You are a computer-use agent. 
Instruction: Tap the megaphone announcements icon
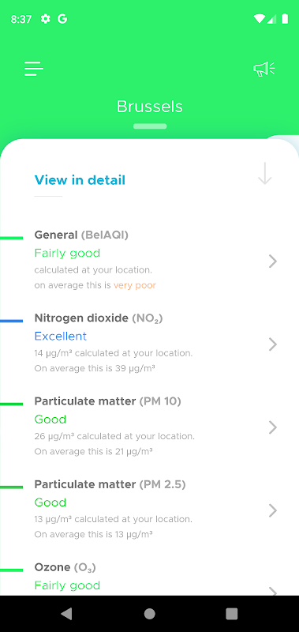264,69
